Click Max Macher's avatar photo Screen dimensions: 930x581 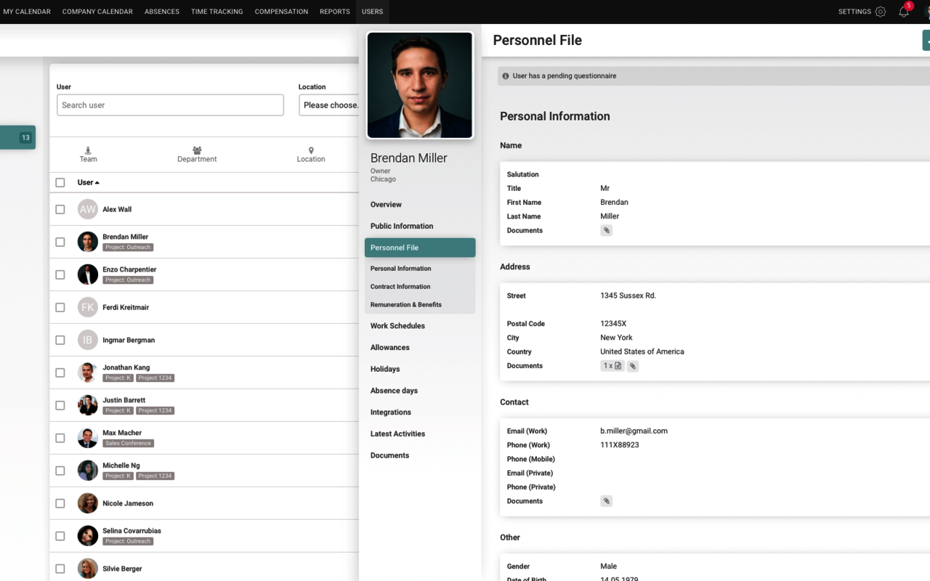[88, 438]
